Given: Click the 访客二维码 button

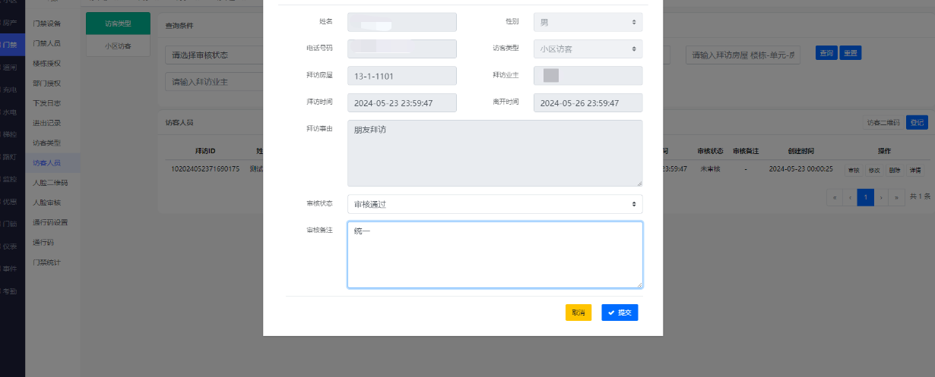Looking at the screenshot, I should [x=884, y=123].
